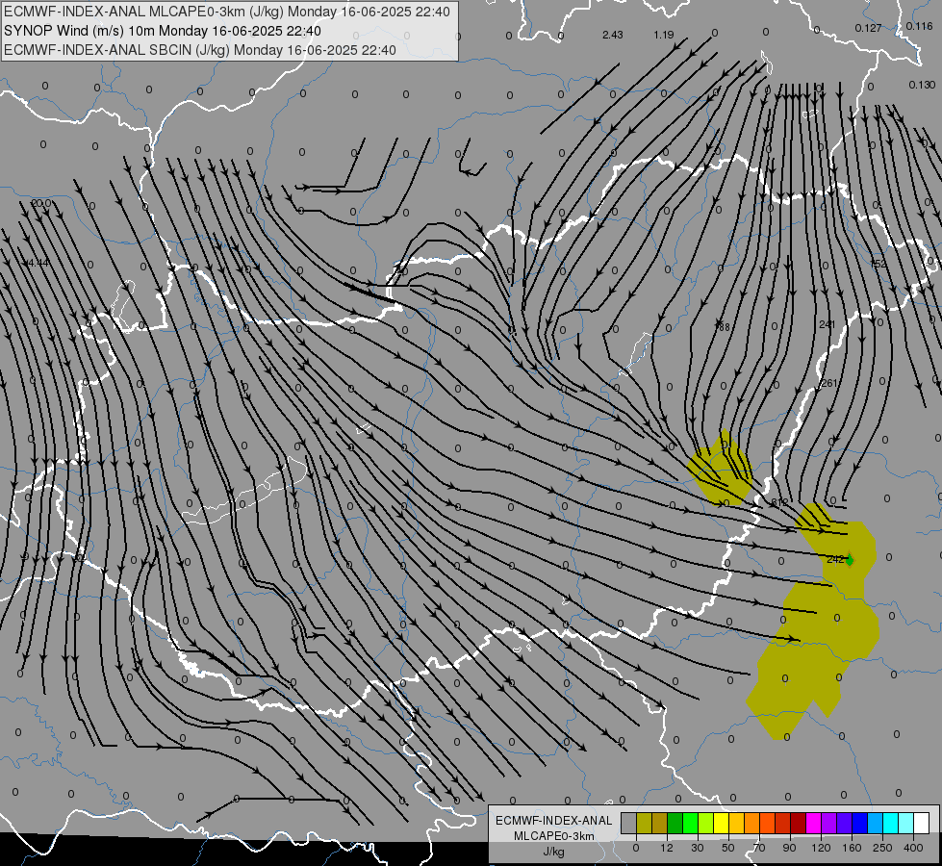The image size is (942, 866).
Task: Click the gray swatch in the MLCAPE legend
Action: pyautogui.click(x=629, y=823)
